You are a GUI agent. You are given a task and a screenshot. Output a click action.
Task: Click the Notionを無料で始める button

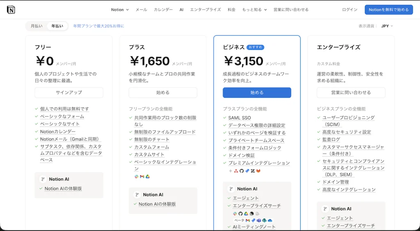click(389, 10)
